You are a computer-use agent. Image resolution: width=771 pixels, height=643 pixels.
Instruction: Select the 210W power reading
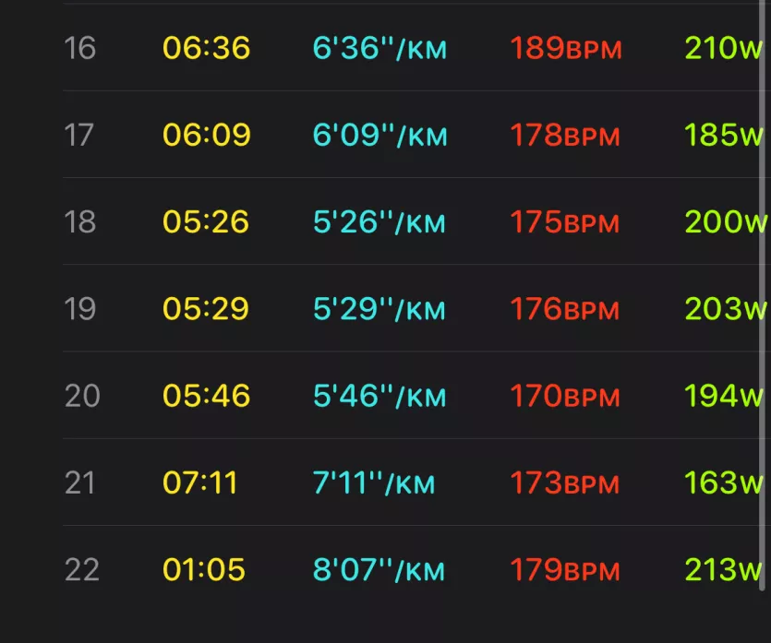point(723,48)
